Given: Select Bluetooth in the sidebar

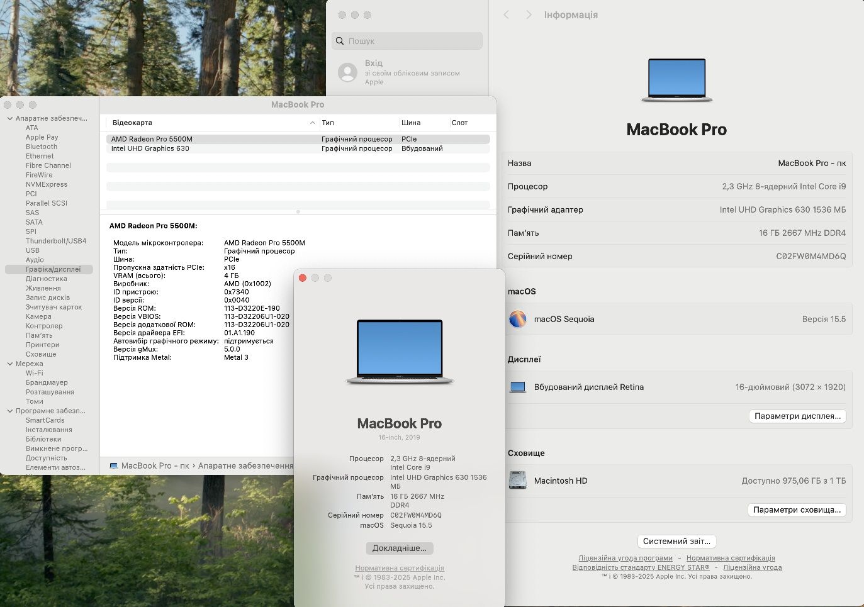Looking at the screenshot, I should coord(42,147).
